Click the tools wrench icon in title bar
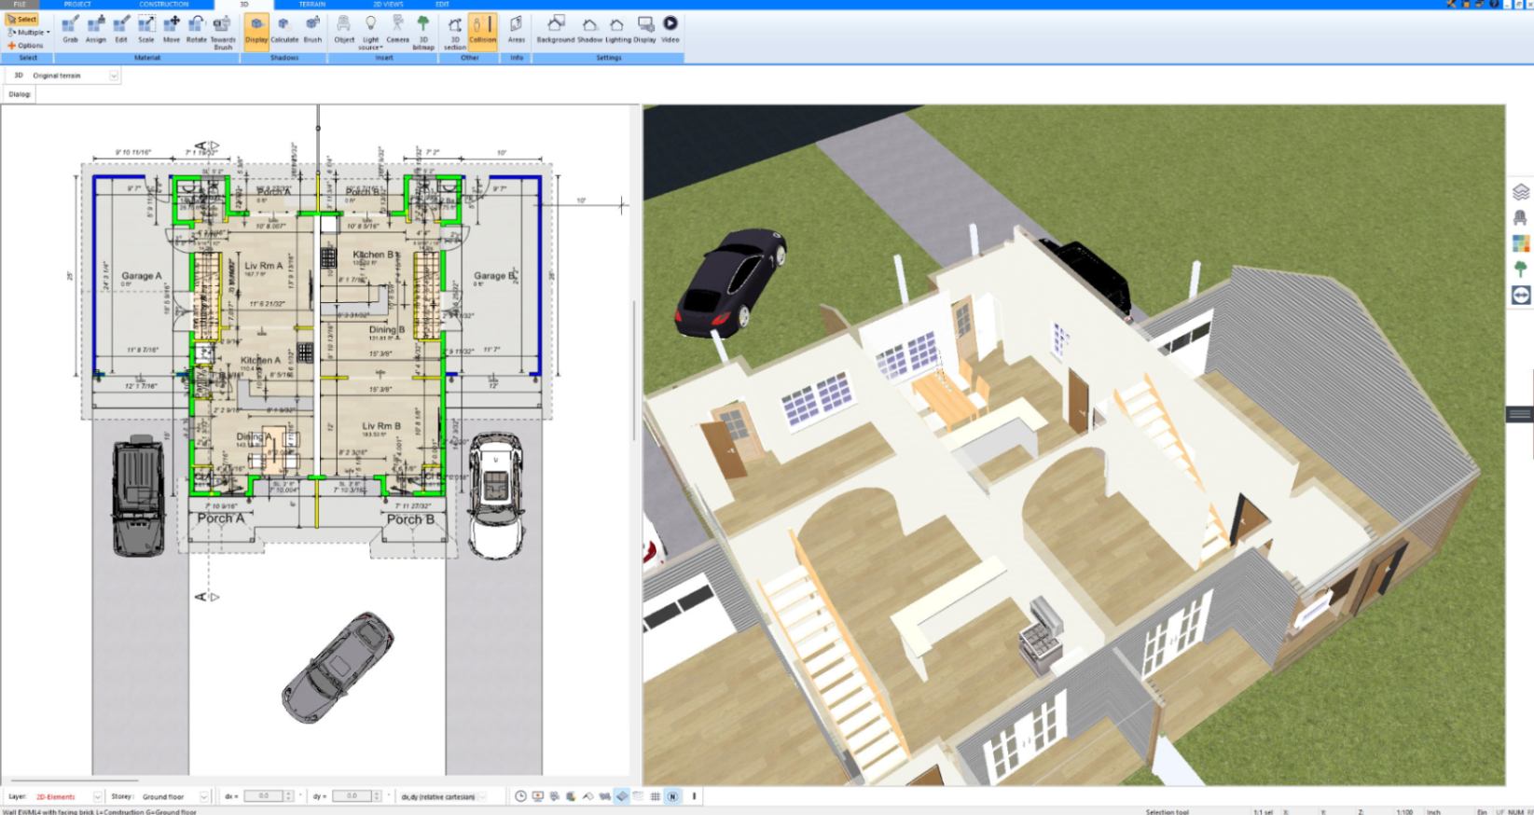The width and height of the screenshot is (1534, 815). pyautogui.click(x=1451, y=4)
